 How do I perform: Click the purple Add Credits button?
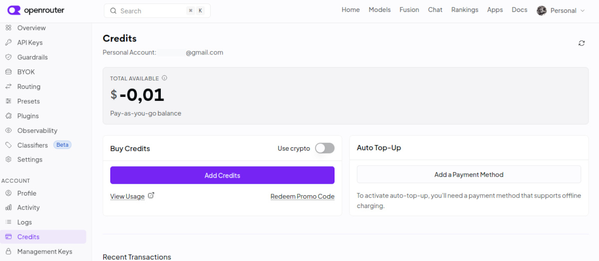point(222,175)
